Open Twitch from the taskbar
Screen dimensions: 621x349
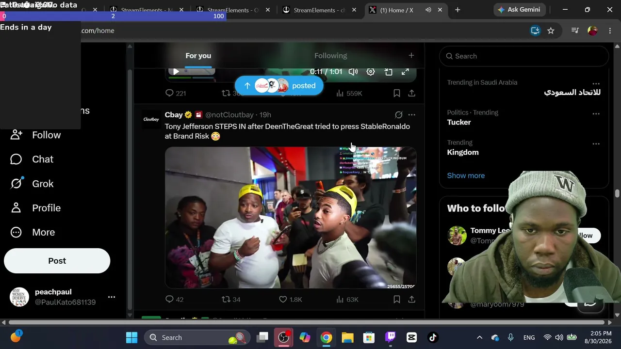pyautogui.click(x=391, y=337)
